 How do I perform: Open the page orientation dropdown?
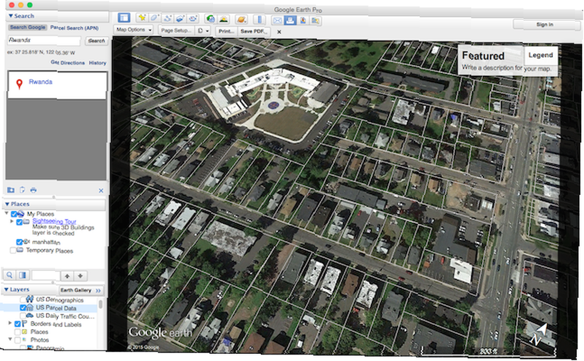click(204, 31)
